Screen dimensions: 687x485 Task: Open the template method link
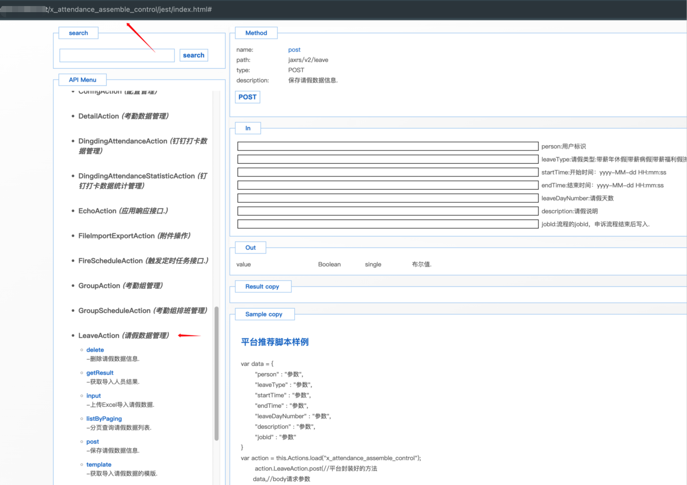[99, 465]
